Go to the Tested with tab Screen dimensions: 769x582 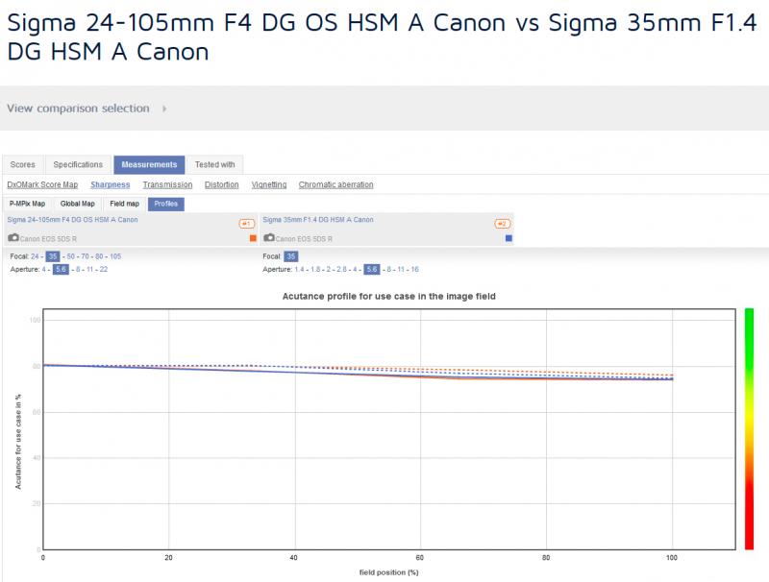[214, 164]
